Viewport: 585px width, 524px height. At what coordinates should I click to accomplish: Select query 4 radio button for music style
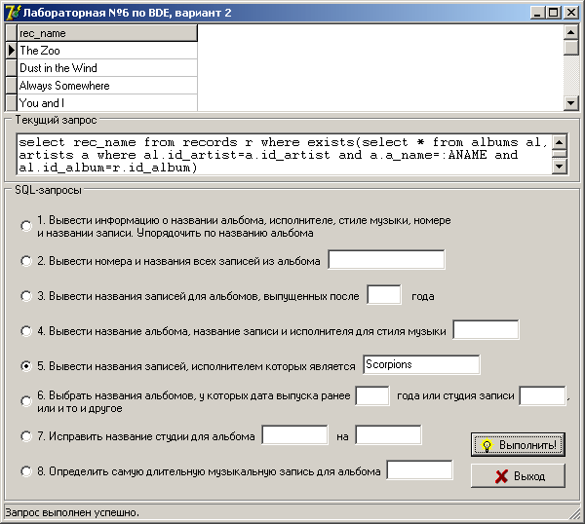tap(26, 331)
